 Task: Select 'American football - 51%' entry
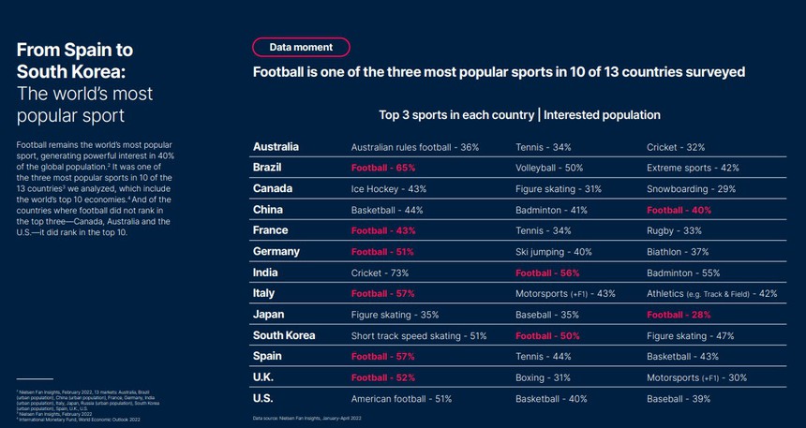click(401, 399)
